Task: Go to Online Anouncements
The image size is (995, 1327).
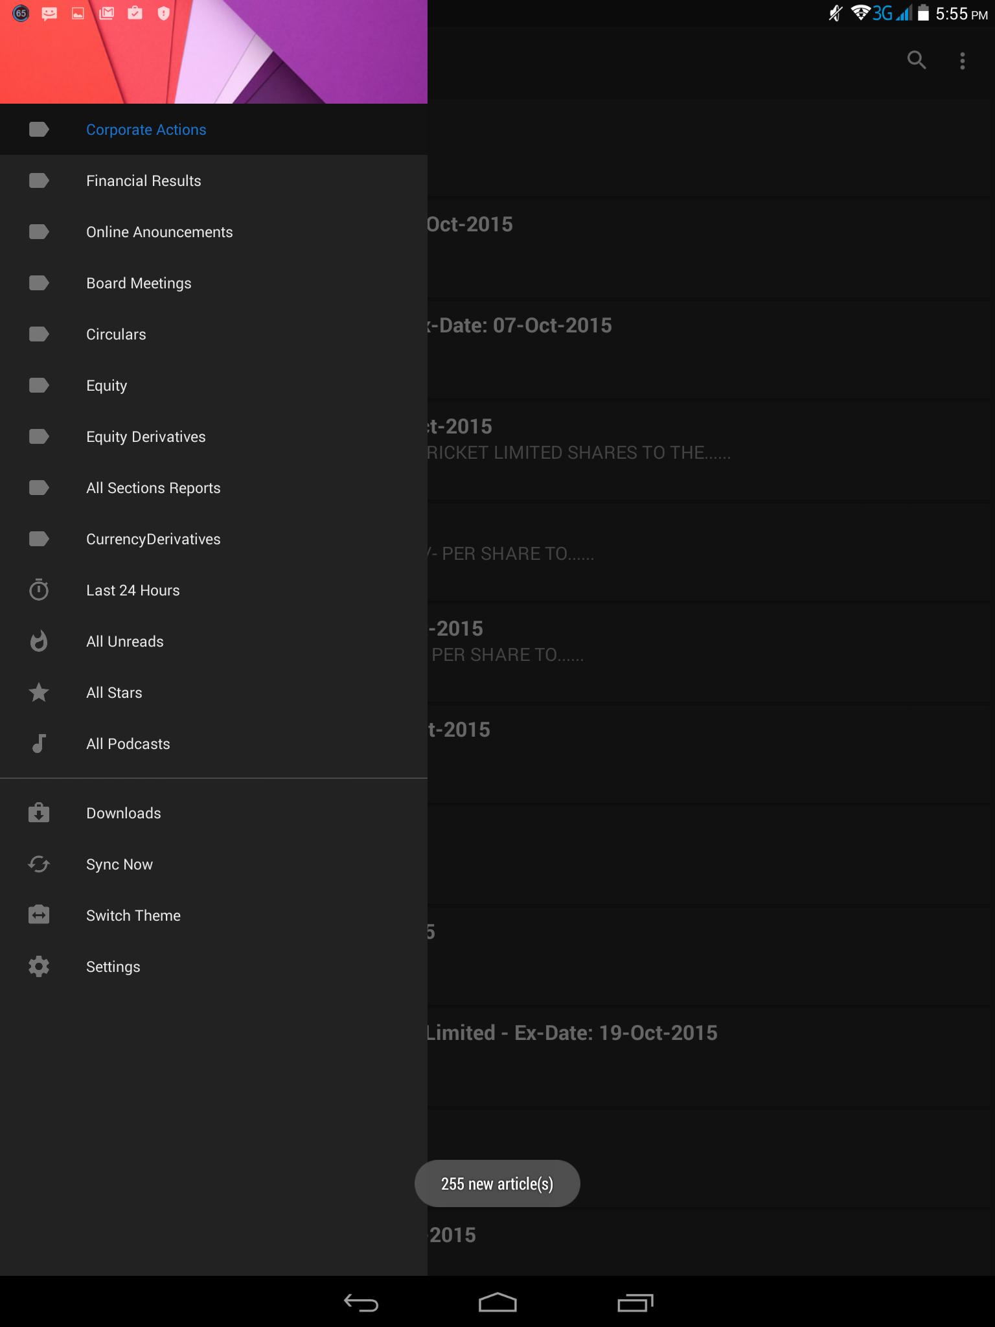Action: [x=159, y=232]
